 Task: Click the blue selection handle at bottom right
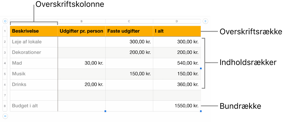click(201, 111)
